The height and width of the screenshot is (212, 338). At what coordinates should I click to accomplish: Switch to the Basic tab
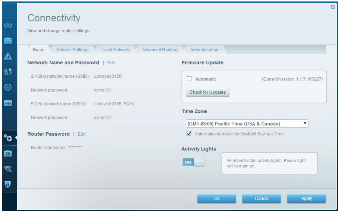[38, 50]
